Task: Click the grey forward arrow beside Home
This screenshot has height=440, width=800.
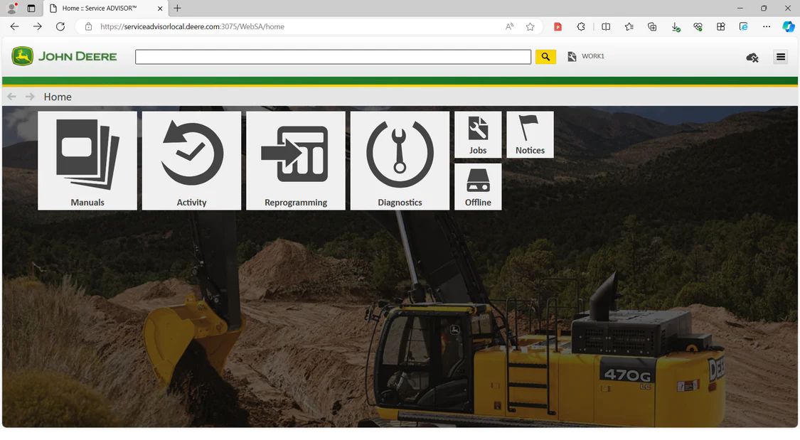Action: point(30,97)
